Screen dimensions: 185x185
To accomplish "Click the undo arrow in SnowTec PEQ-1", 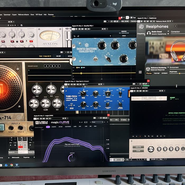I will tap(75, 36).
